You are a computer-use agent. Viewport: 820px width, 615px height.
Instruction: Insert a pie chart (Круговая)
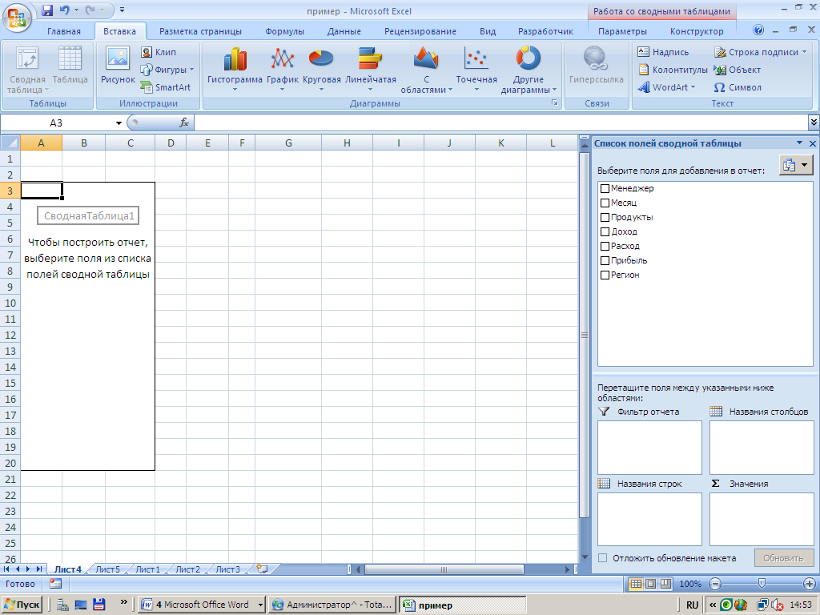click(x=322, y=70)
